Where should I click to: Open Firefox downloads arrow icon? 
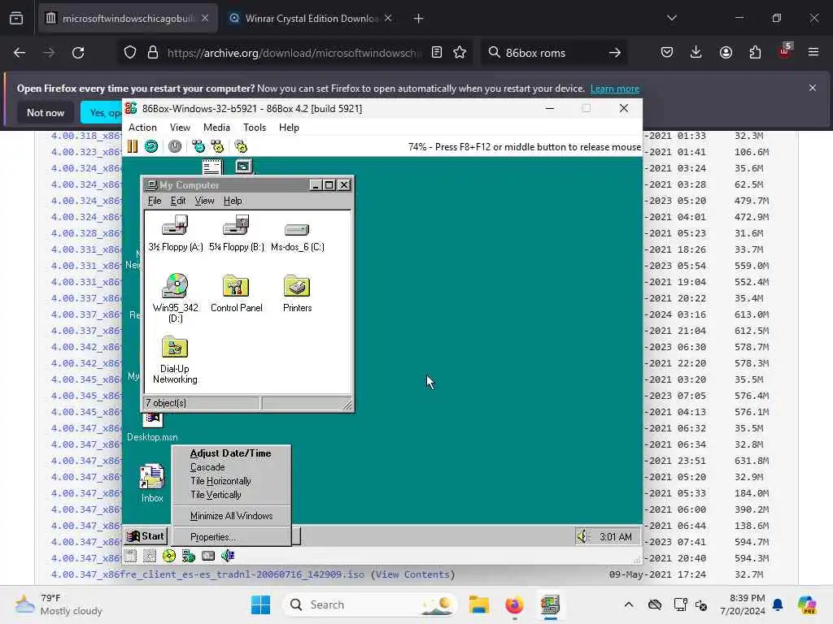(696, 53)
